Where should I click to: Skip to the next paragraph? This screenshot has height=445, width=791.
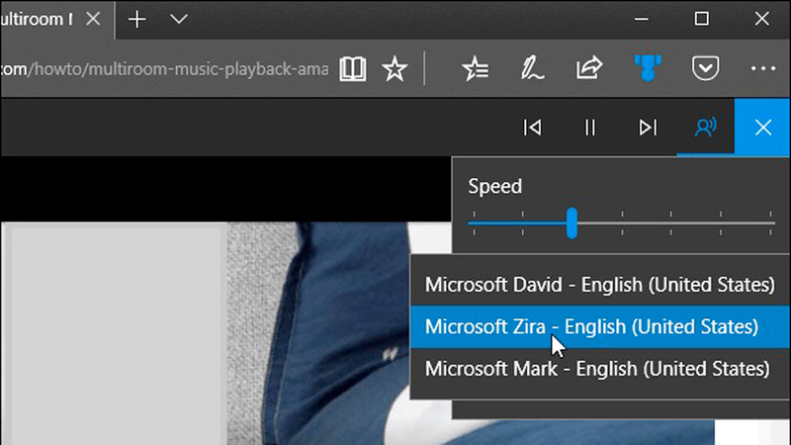click(x=648, y=128)
